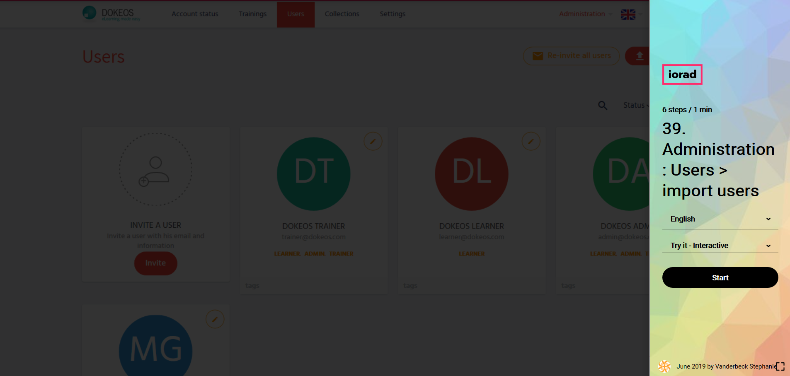790x376 pixels.
Task: Click the red Invite button
Action: [155, 263]
